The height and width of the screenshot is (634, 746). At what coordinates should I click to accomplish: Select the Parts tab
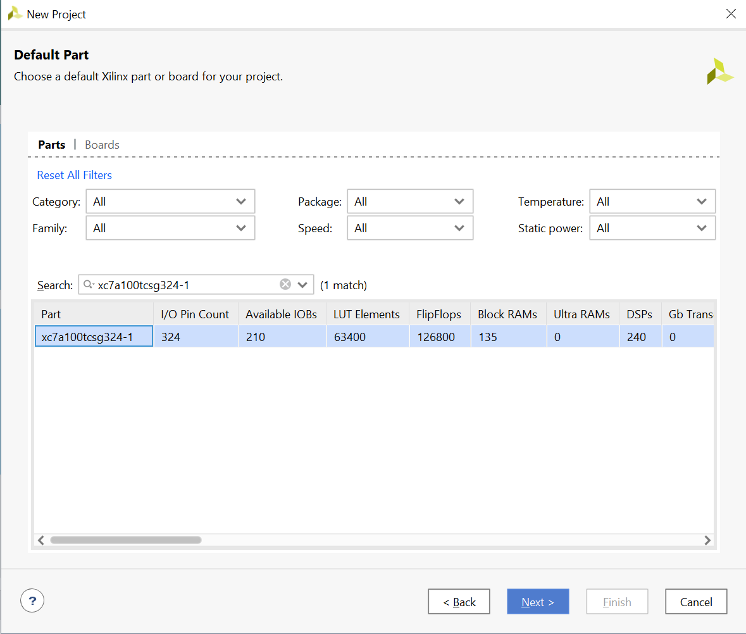pyautogui.click(x=52, y=145)
